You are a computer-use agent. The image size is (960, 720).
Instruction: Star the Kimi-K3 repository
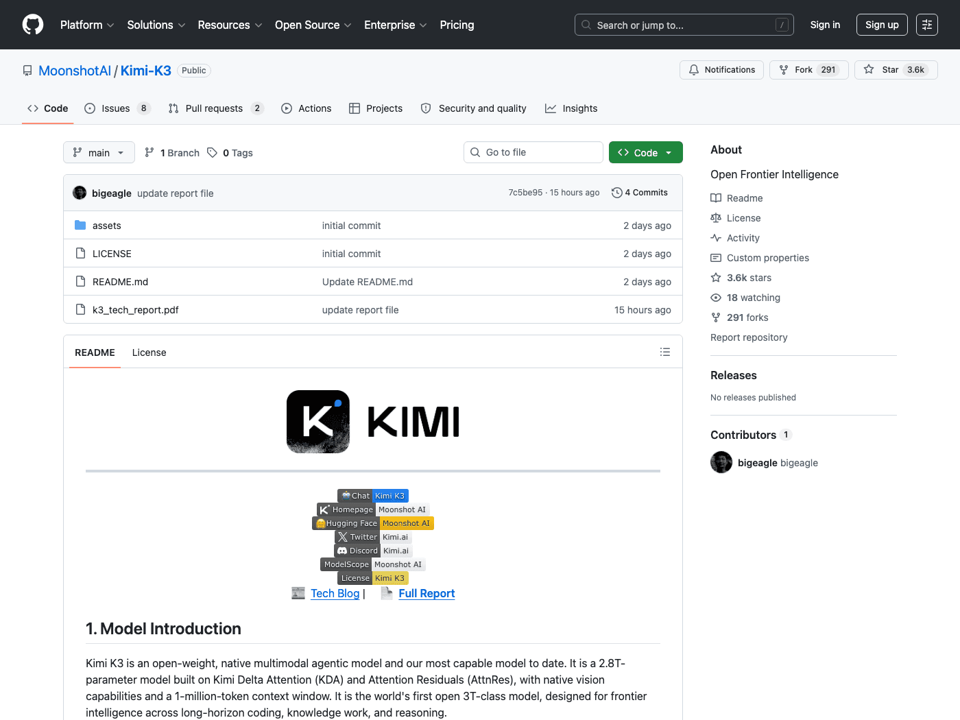[x=896, y=70]
